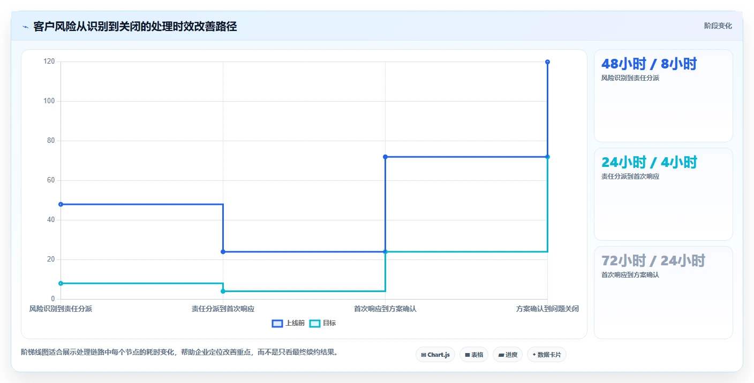Click the 风险识别到责任分派 x-axis label

pyautogui.click(x=61, y=309)
